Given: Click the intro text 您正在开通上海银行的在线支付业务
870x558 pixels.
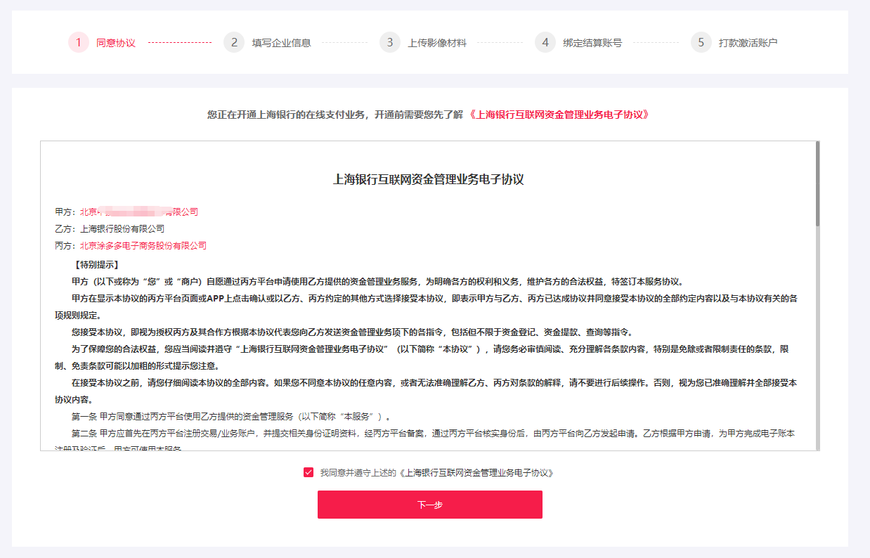Looking at the screenshot, I should (x=335, y=114).
